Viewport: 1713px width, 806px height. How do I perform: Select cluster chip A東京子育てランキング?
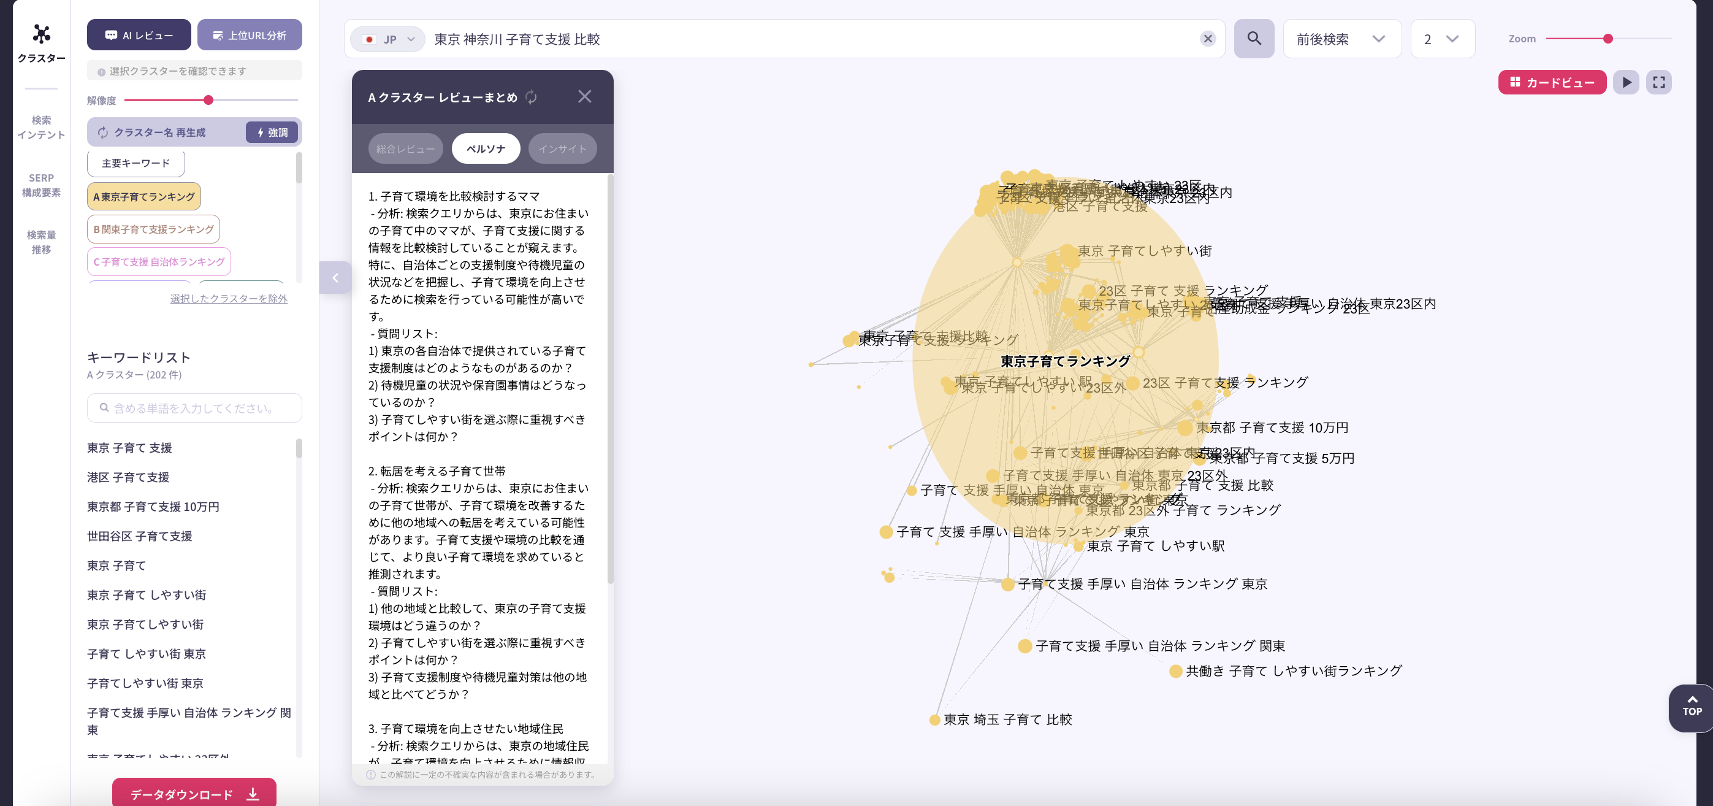(x=143, y=196)
